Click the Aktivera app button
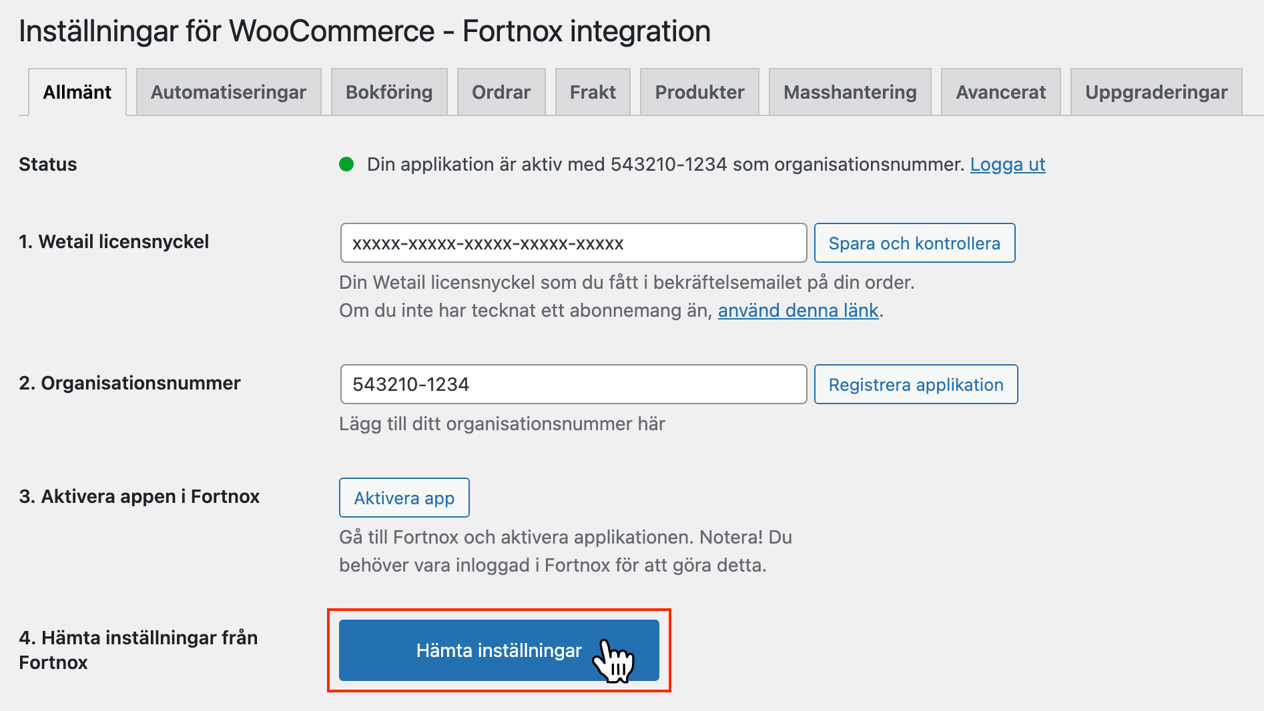1264x711 pixels. [x=404, y=498]
